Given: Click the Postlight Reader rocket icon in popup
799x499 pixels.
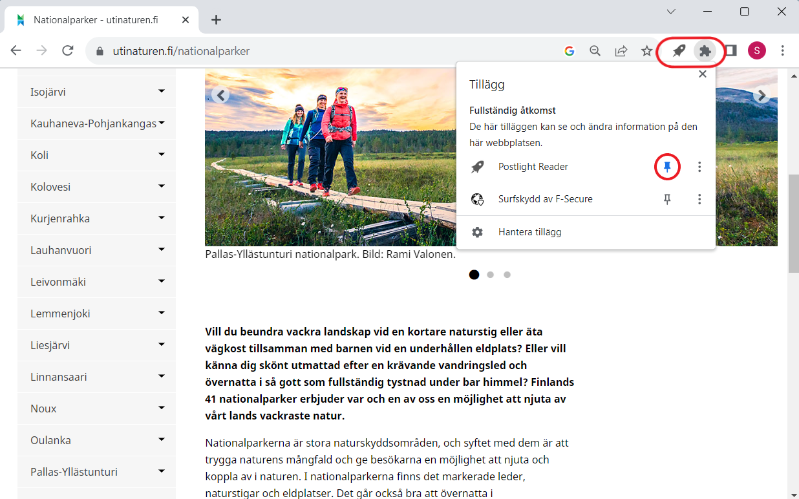Looking at the screenshot, I should (x=478, y=167).
